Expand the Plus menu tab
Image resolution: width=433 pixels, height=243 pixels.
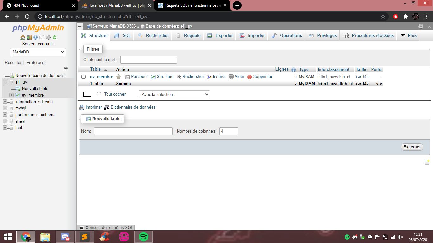pyautogui.click(x=409, y=36)
